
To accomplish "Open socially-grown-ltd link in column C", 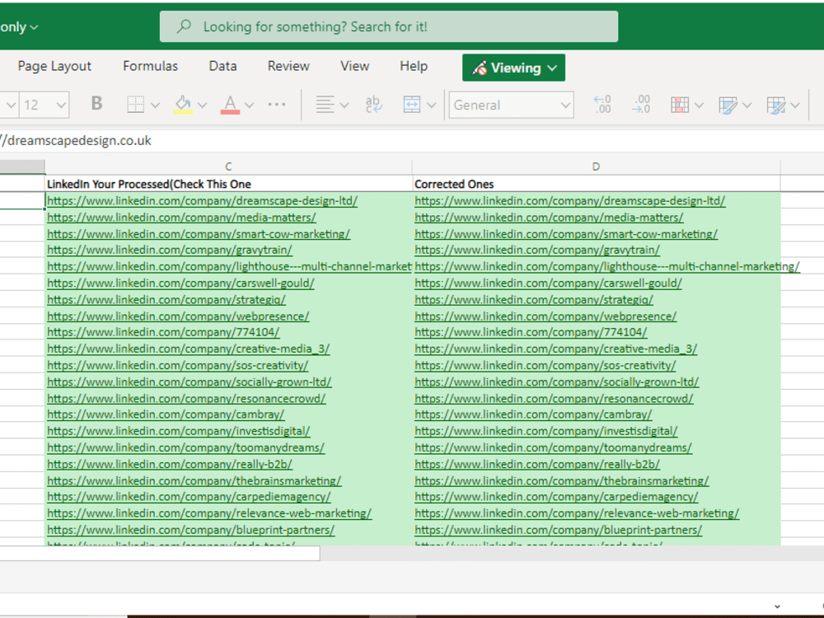I will 190,382.
